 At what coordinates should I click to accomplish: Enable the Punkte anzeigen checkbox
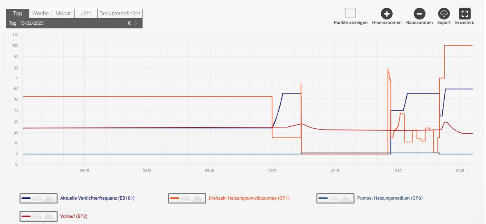coord(350,13)
